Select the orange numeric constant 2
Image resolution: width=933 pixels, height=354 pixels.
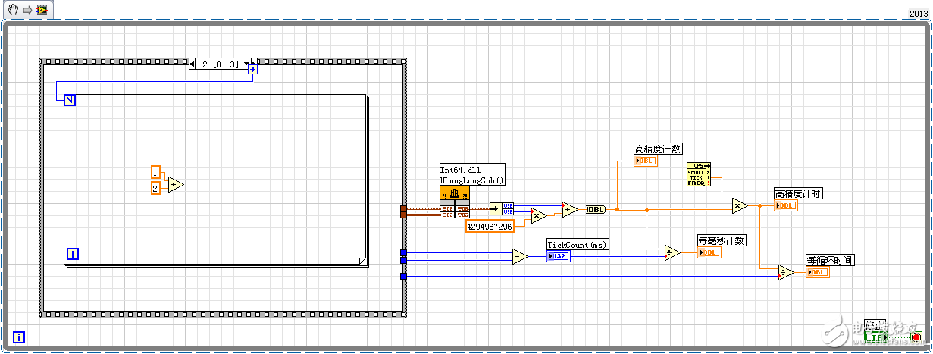pos(155,187)
